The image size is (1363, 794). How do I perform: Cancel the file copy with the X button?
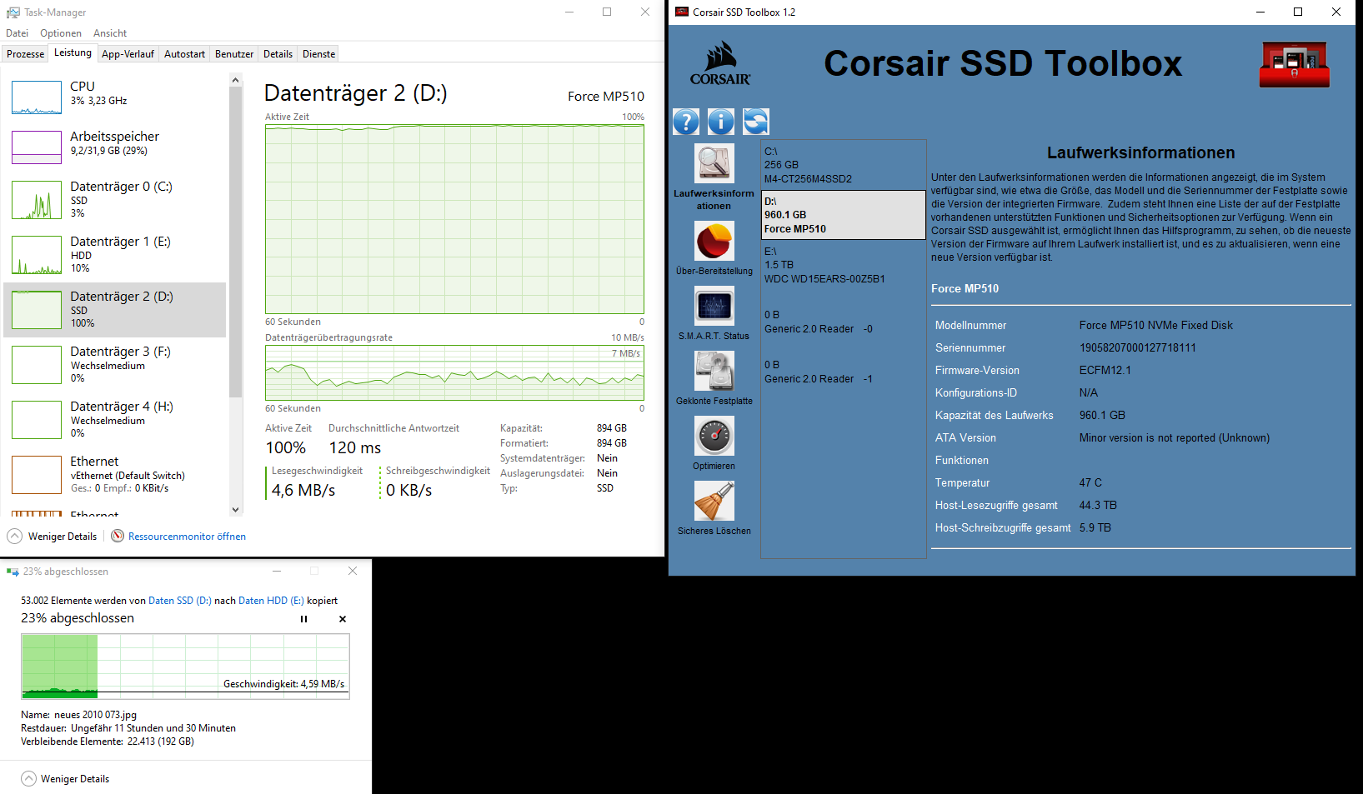coord(343,619)
